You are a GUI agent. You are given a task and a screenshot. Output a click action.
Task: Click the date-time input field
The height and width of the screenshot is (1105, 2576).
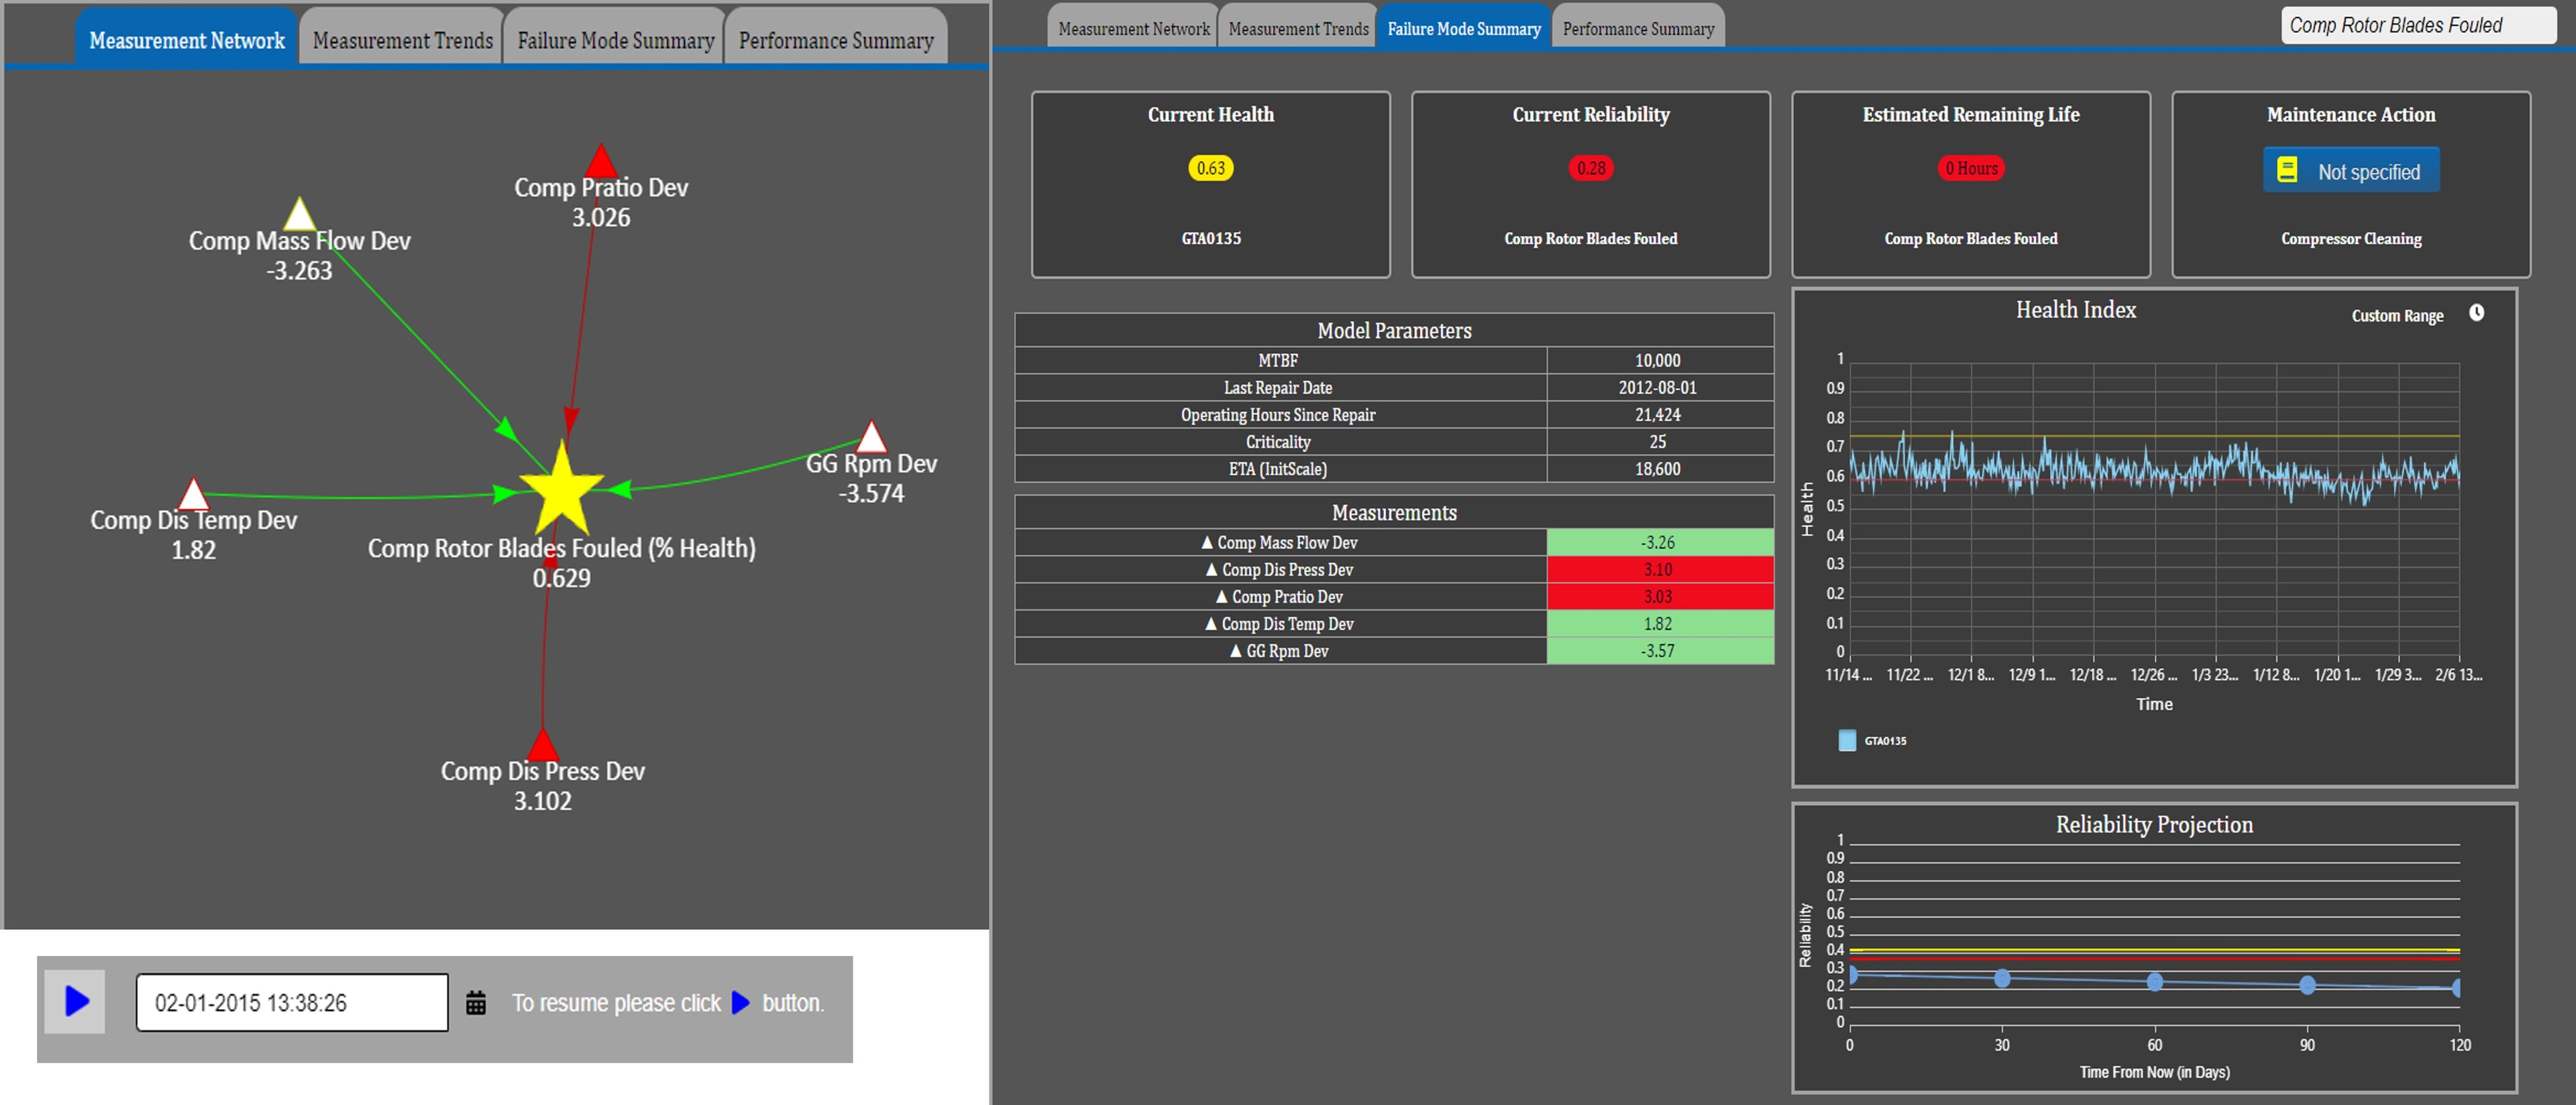pos(292,1002)
